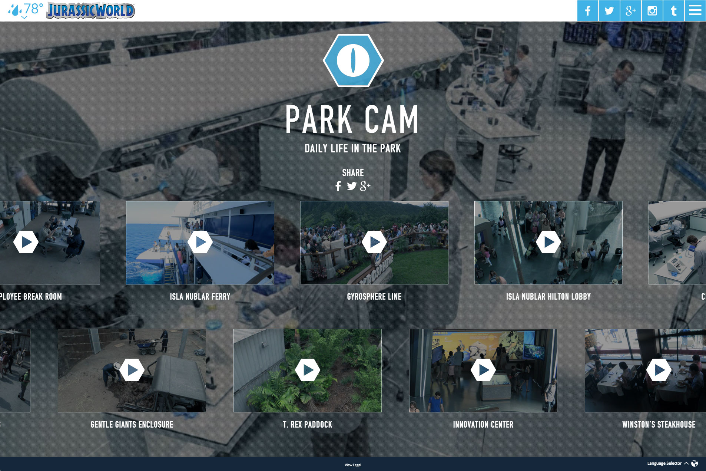706x471 pixels.
Task: Play the Innovation Center video
Action: point(483,370)
